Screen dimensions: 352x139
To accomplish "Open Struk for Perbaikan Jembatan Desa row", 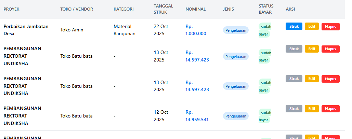I will [x=294, y=26].
